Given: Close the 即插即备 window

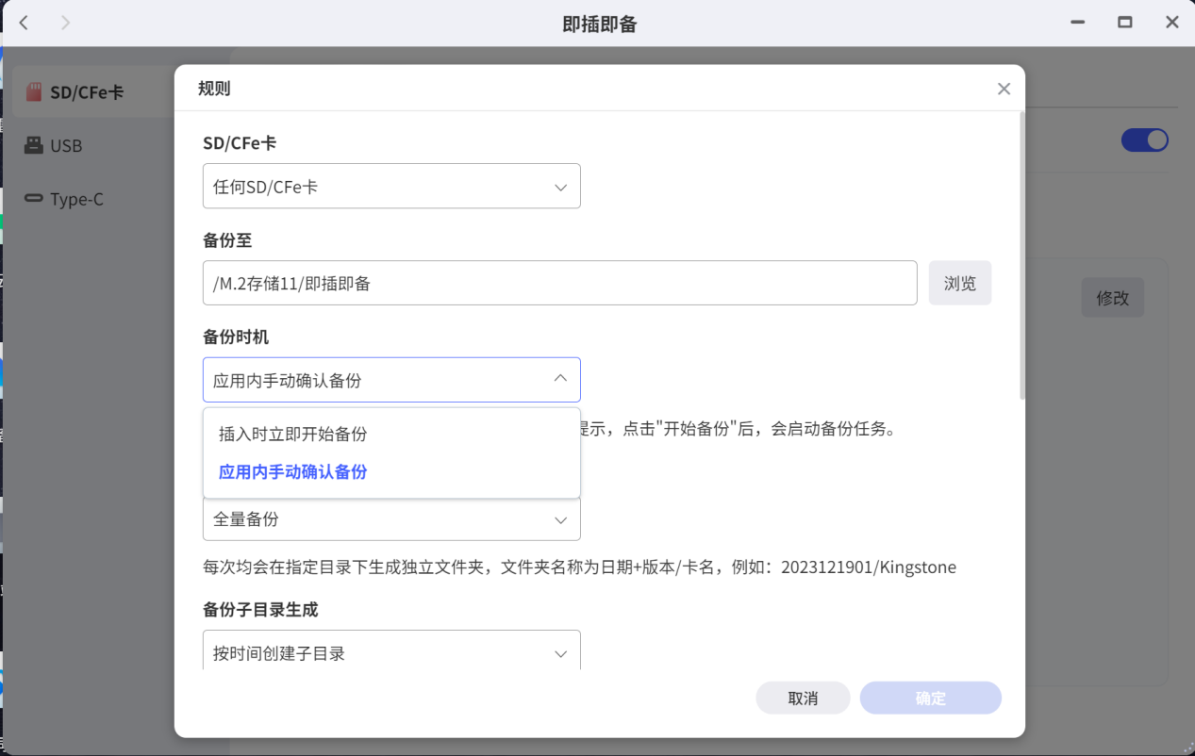Looking at the screenshot, I should 1172,23.
